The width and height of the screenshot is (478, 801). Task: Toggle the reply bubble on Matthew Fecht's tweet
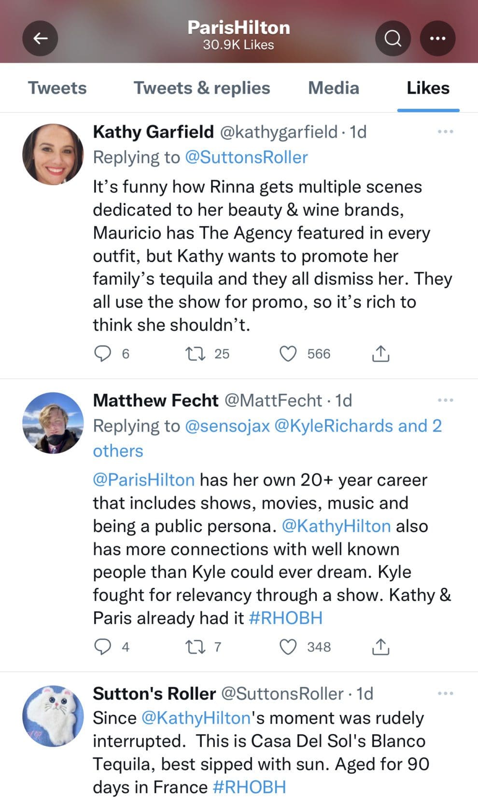point(103,647)
